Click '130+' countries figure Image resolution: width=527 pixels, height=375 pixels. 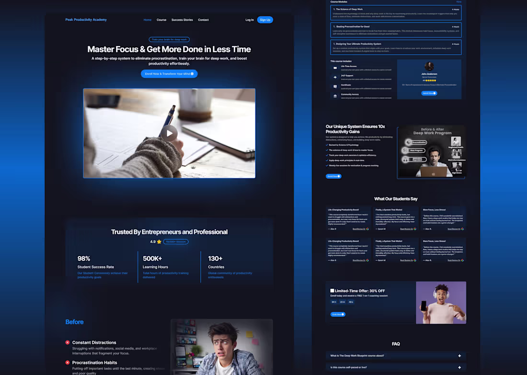pyautogui.click(x=215, y=258)
